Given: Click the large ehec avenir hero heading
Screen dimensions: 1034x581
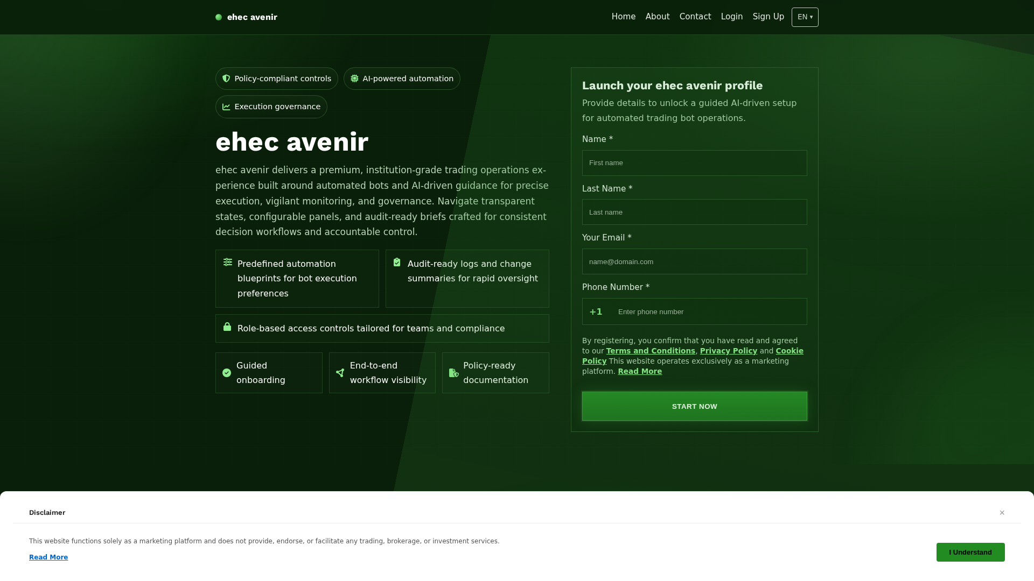Looking at the screenshot, I should click(x=292, y=142).
